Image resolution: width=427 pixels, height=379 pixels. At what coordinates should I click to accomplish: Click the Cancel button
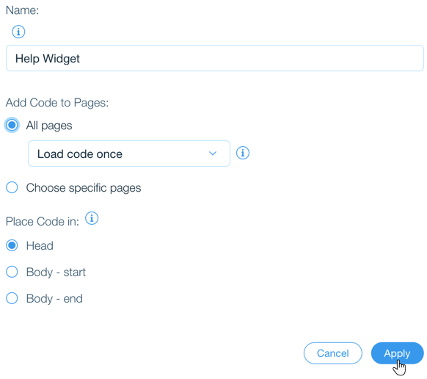coord(333,353)
